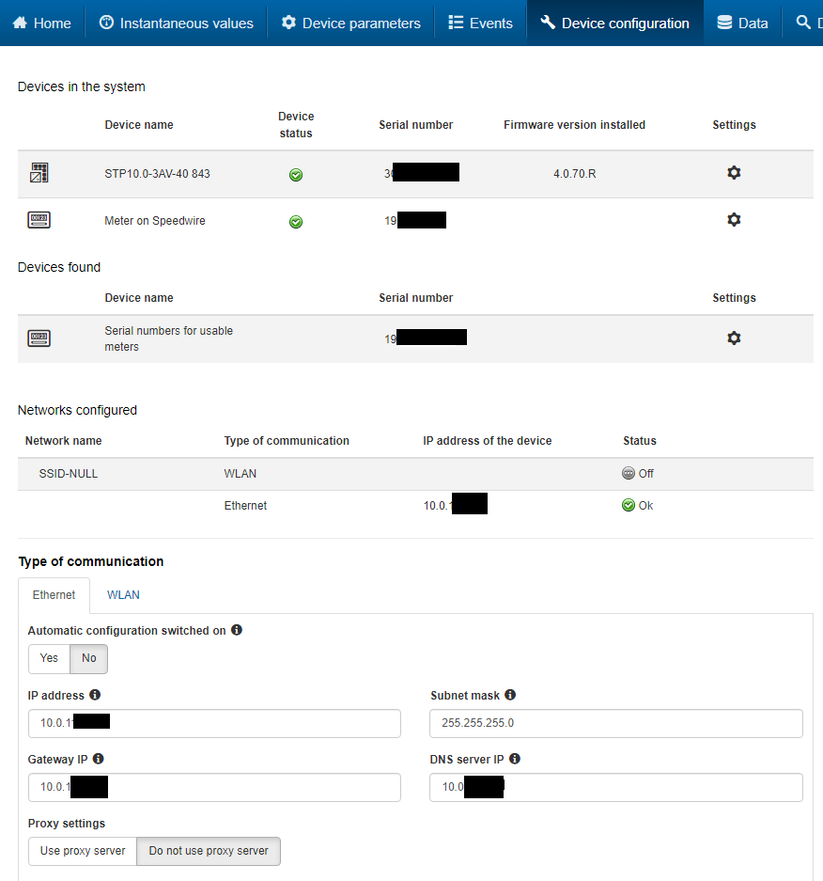Viewport: 823px width, 881px height.
Task: Set automatic configuration to Yes
Action: pyautogui.click(x=49, y=658)
